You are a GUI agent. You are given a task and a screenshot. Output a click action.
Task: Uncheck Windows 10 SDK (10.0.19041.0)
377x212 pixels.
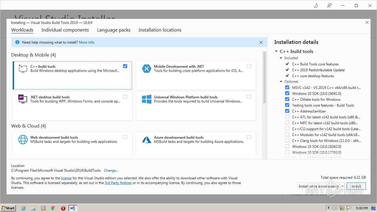(x=287, y=93)
